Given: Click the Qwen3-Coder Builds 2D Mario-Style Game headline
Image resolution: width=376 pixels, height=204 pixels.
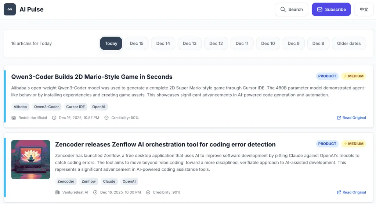Looking at the screenshot, I should 92,77.
